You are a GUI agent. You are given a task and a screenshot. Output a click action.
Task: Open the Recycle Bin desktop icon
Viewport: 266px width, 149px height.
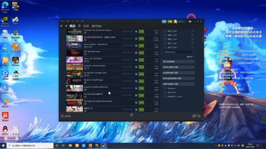point(5,34)
